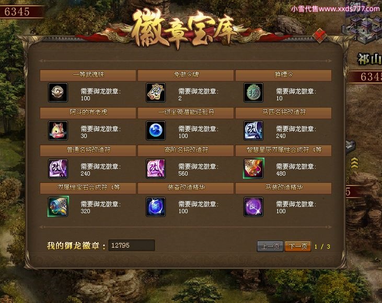This screenshot has height=303, width=382.
Task: Pick the 双属性宝石合成符 4等 icon
Action: pyautogui.click(x=58, y=206)
